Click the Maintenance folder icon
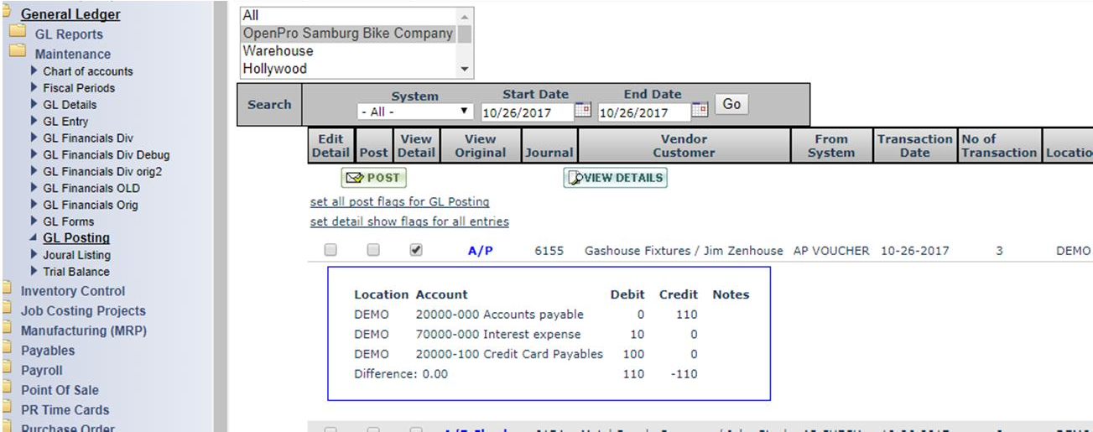 pos(17,53)
